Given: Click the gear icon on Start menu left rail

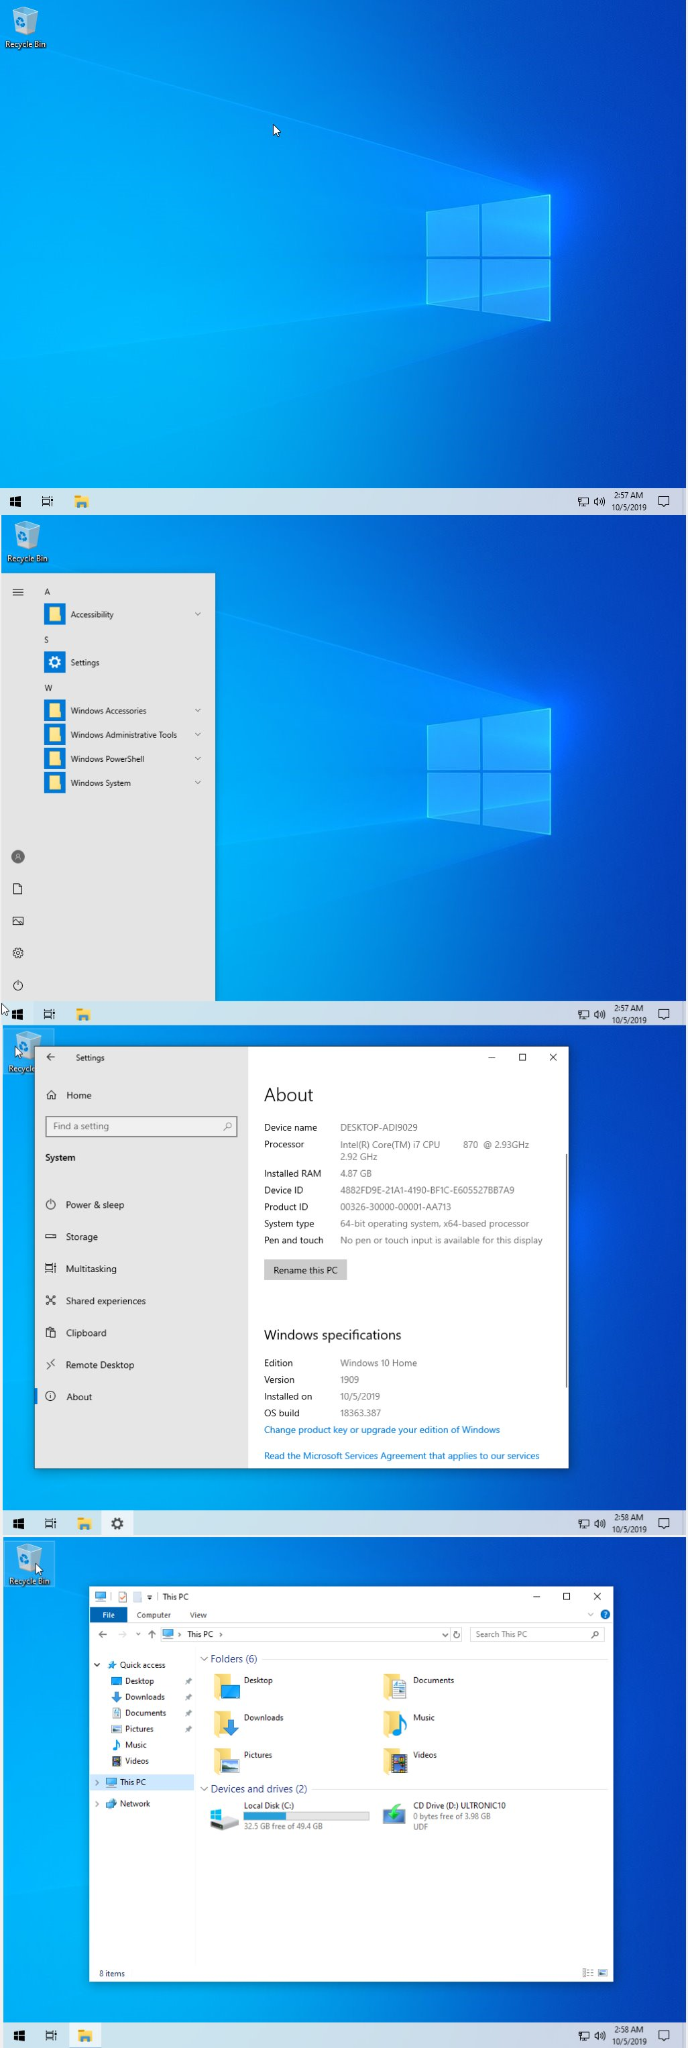Looking at the screenshot, I should (17, 952).
